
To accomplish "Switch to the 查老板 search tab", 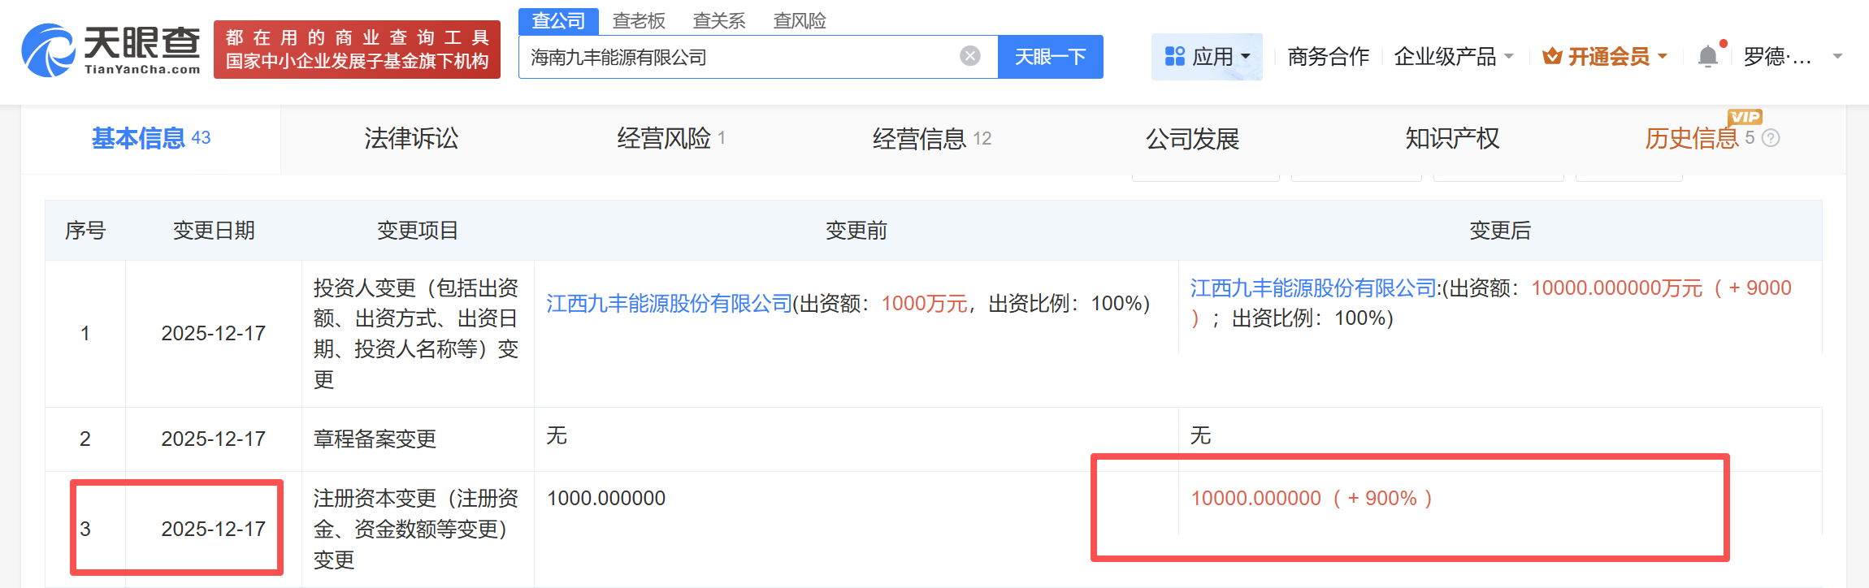I will pos(639,21).
